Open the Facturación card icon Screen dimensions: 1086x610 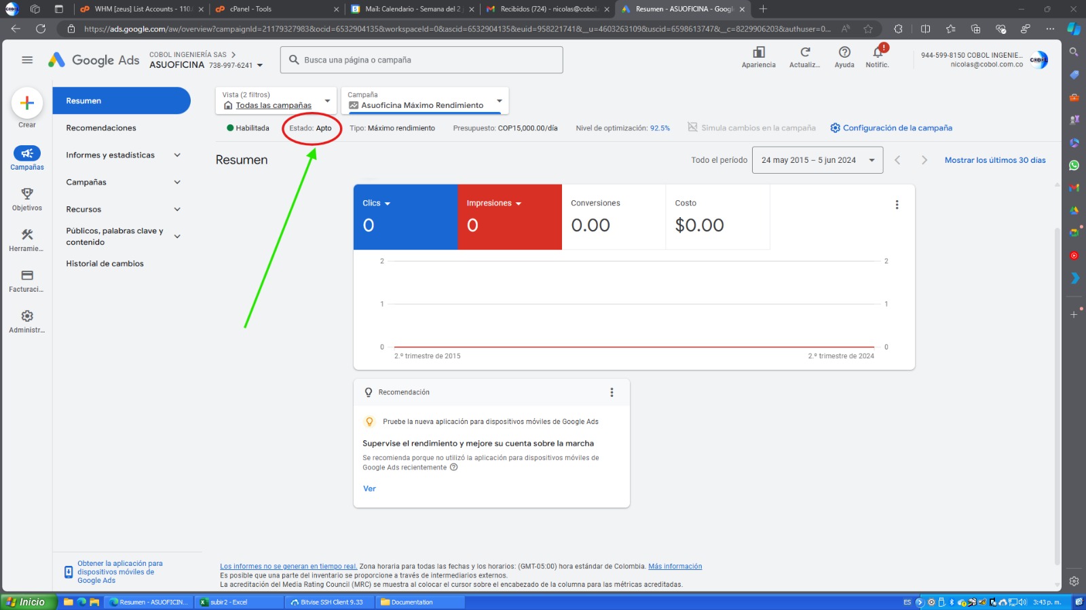pos(27,275)
